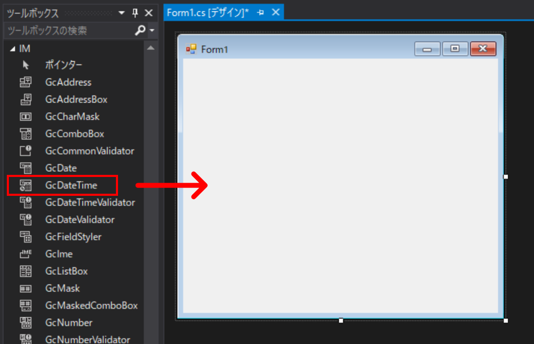This screenshot has height=344, width=534.
Task: Click the Form1 designer minimize button
Action: tap(427, 49)
